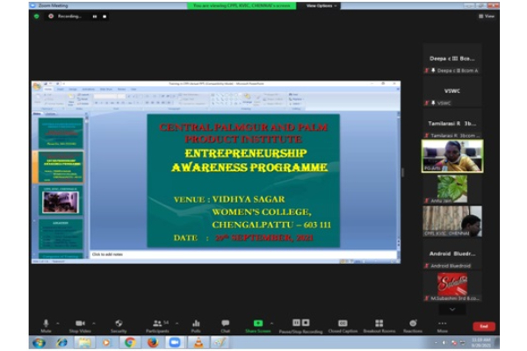Select the CPPI, KVIC, CHENNAI video tile

pyautogui.click(x=451, y=220)
